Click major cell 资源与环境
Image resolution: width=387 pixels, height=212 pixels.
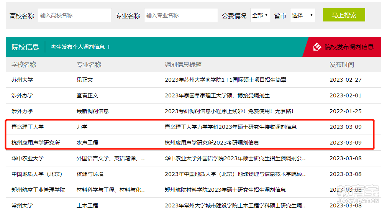(x=90, y=174)
